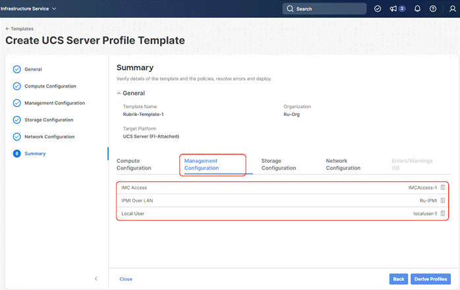Viewport: 460px width, 290px height.
Task: View the Ru-IPMI policy details icon
Action: pos(443,200)
